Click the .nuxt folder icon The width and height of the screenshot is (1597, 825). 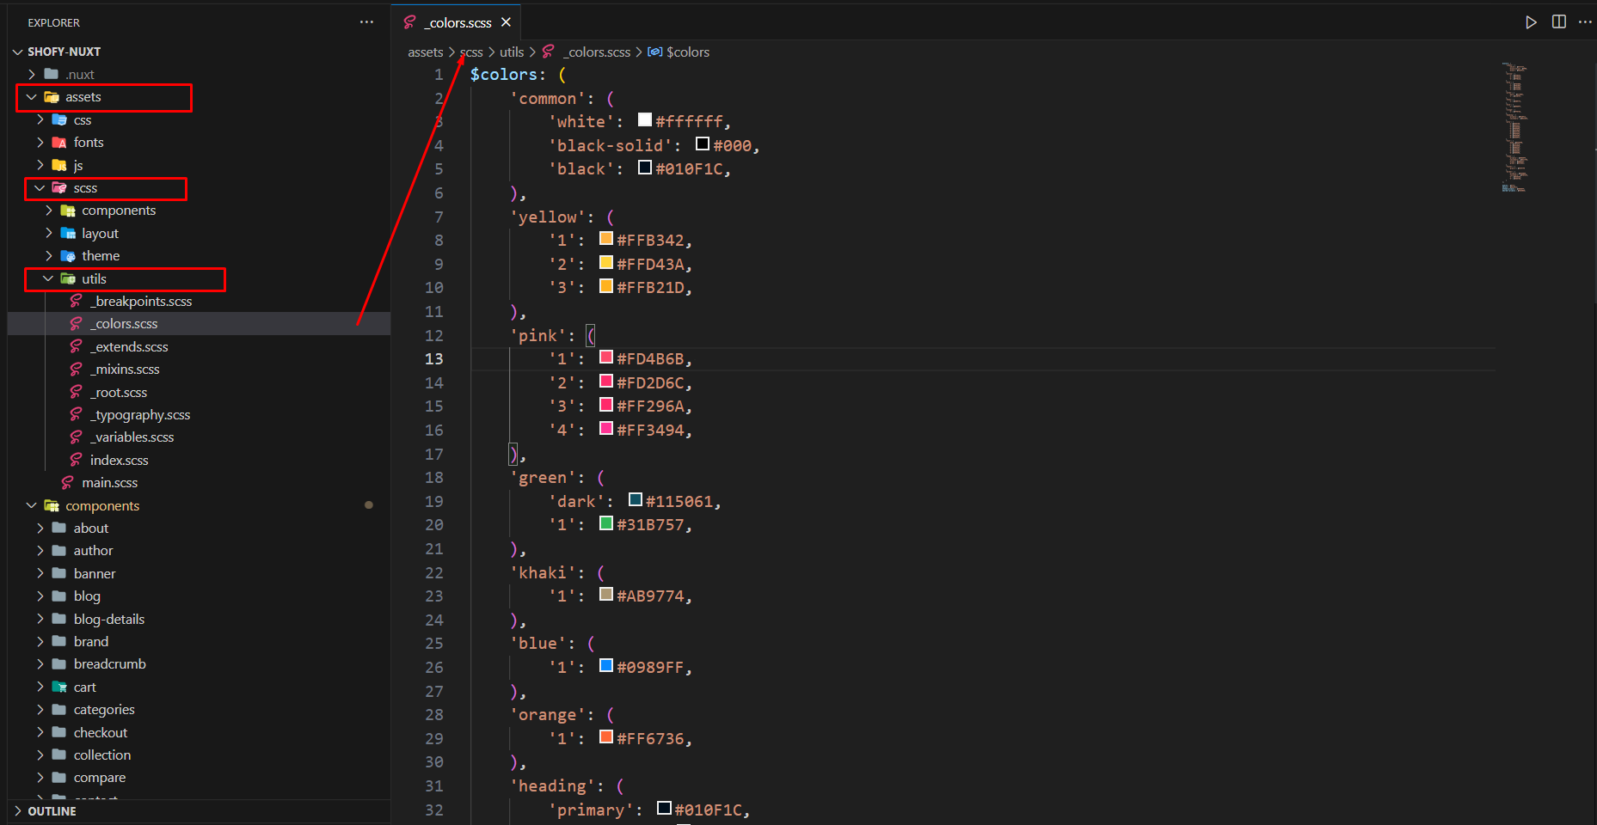click(x=52, y=74)
